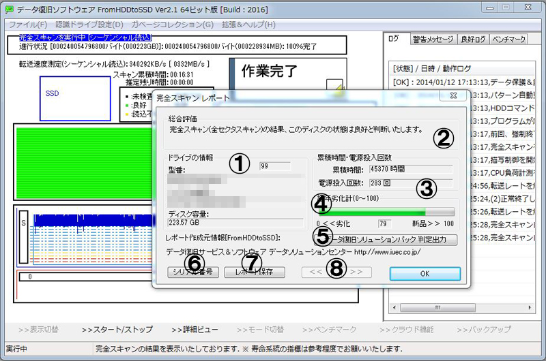Click the レポート保存 button
This screenshot has height=361, width=546.
[x=254, y=272]
